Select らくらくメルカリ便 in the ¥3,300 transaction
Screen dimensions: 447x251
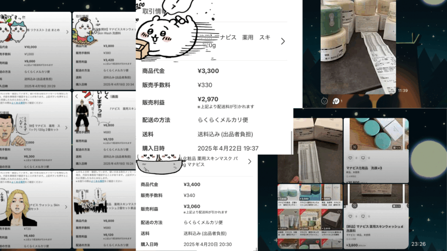coord(223,120)
